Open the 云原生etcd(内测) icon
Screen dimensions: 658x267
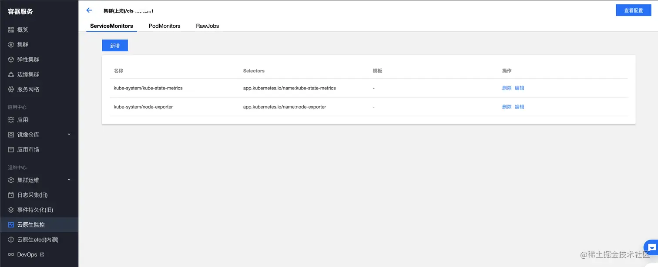[x=11, y=240]
